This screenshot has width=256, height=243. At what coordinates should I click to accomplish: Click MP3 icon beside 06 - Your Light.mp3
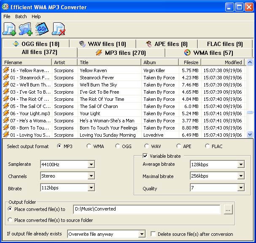click(x=6, y=113)
